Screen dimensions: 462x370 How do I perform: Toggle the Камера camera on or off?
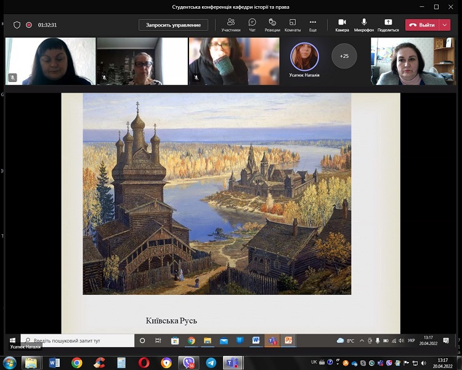click(x=342, y=25)
